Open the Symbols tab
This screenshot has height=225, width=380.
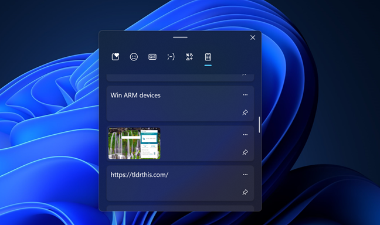[x=189, y=57]
